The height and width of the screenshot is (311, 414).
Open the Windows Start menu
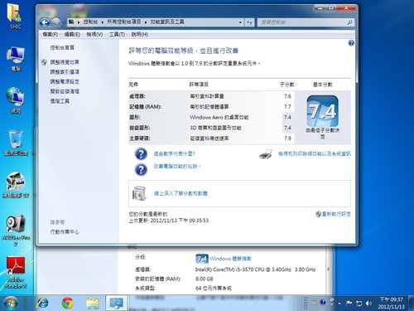click(x=11, y=303)
